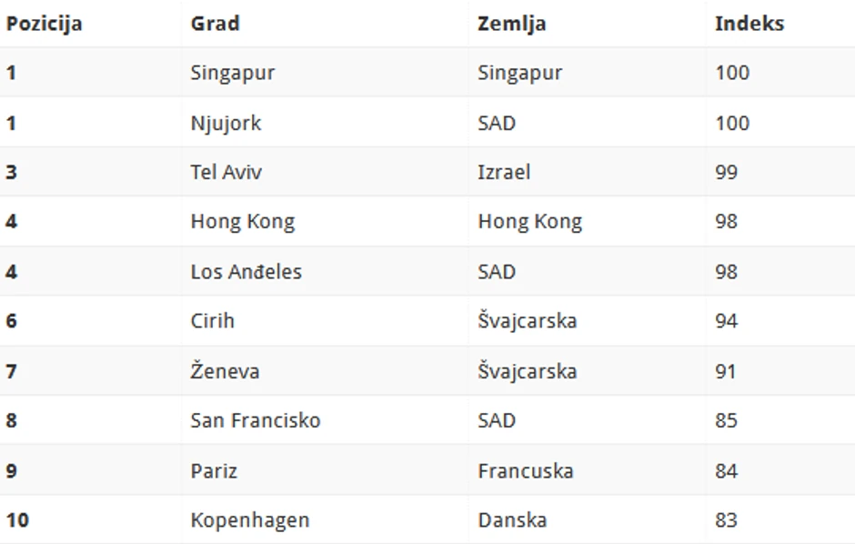This screenshot has height=544, width=855.
Task: Click position number 10 cell
Action: (x=17, y=520)
